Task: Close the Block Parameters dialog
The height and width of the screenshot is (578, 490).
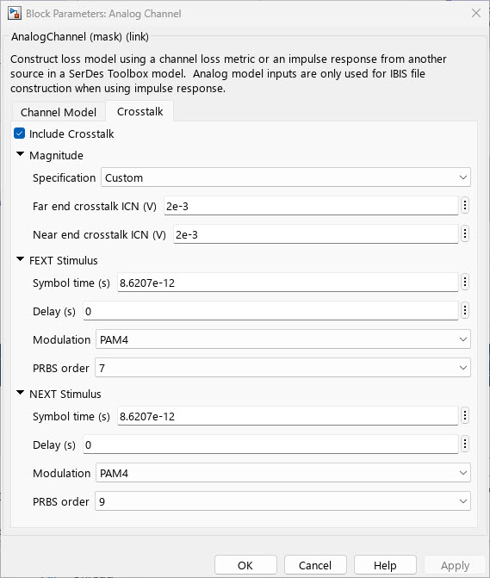Action: [476, 13]
